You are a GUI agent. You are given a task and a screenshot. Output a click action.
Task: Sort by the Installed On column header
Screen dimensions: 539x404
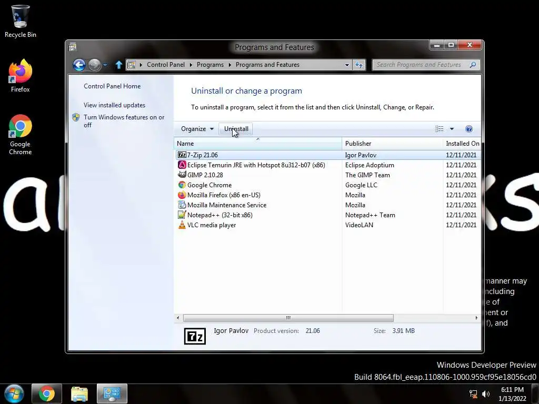coord(462,143)
